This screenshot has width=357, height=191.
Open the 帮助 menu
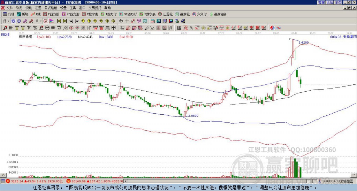[107, 8]
